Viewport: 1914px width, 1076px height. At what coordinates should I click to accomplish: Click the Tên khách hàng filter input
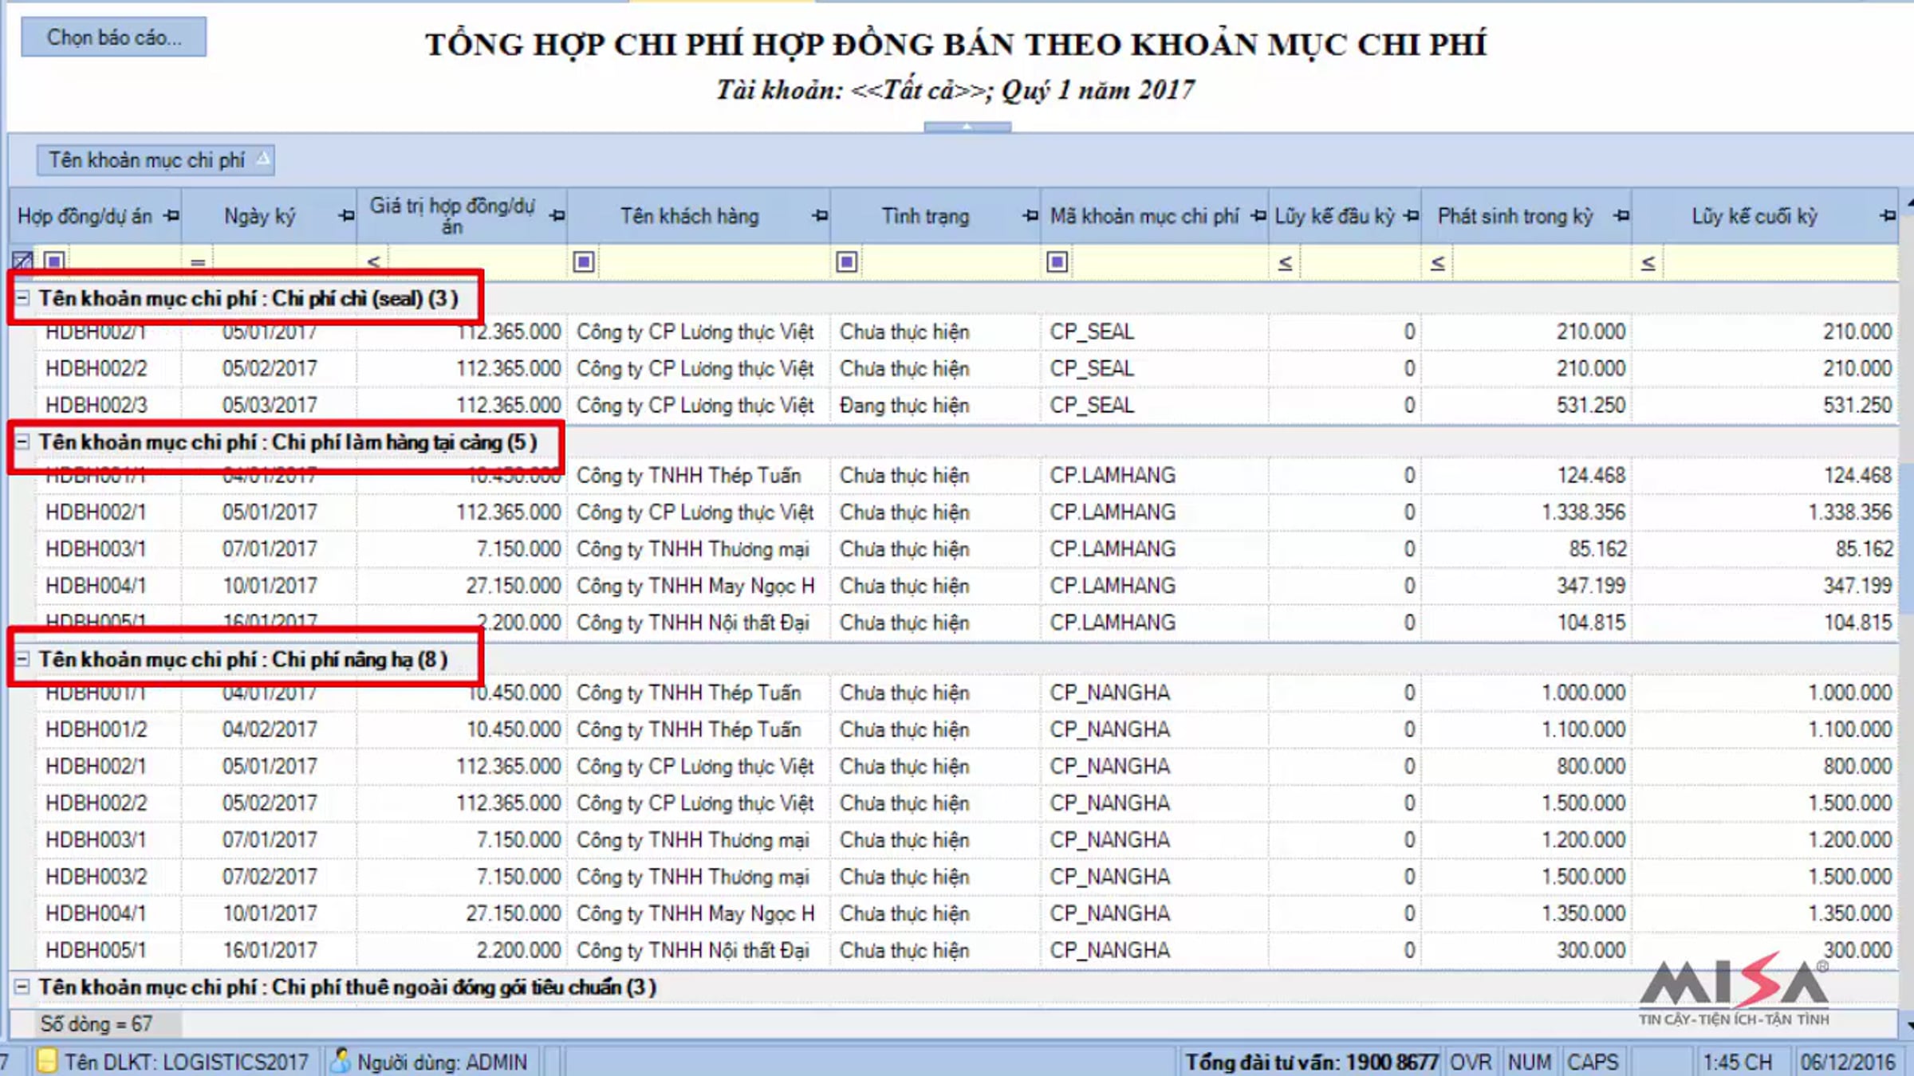[x=713, y=262]
